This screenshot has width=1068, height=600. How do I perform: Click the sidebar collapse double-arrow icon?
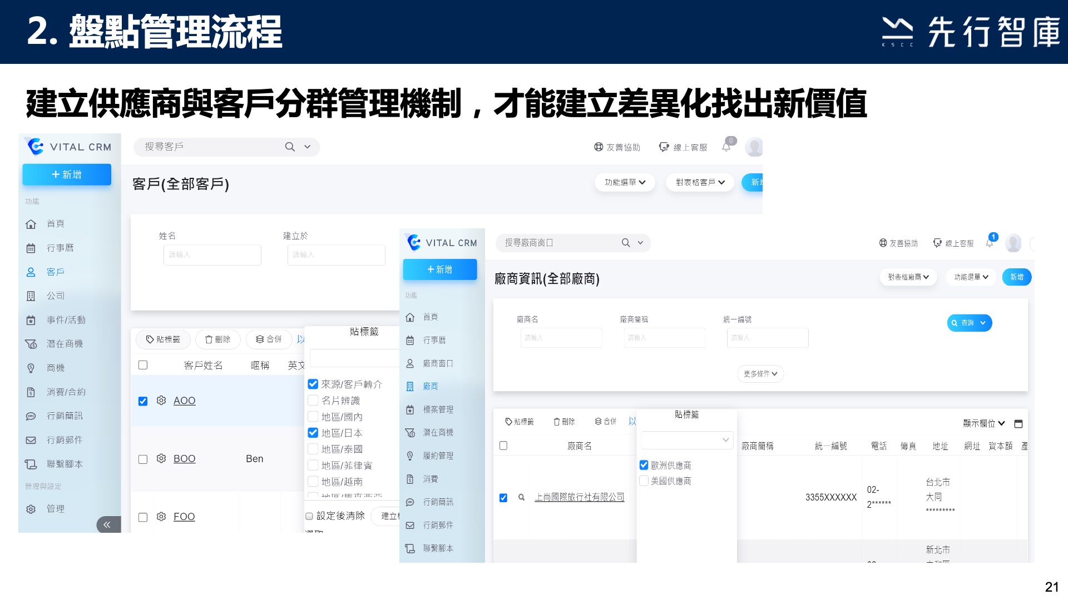pyautogui.click(x=107, y=524)
